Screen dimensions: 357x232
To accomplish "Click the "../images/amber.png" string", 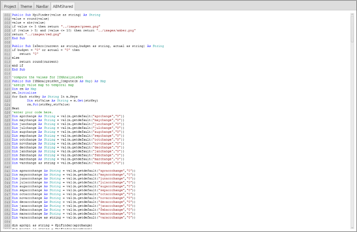I will [116, 30].
